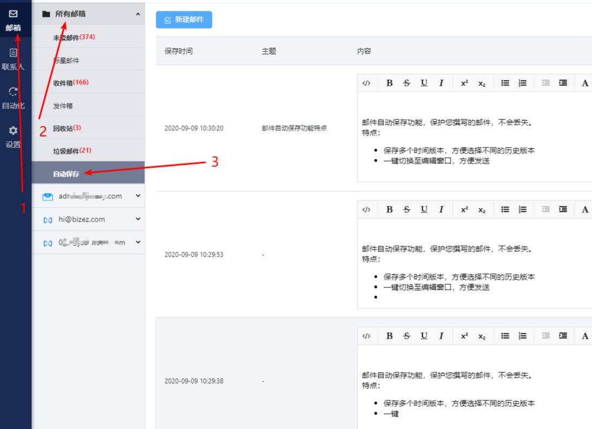Click the 新建邮件 button
The image size is (592, 429).
pos(184,19)
